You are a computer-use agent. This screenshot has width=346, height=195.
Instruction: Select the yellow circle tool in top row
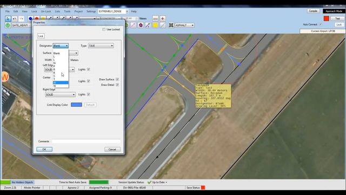click(43, 18)
